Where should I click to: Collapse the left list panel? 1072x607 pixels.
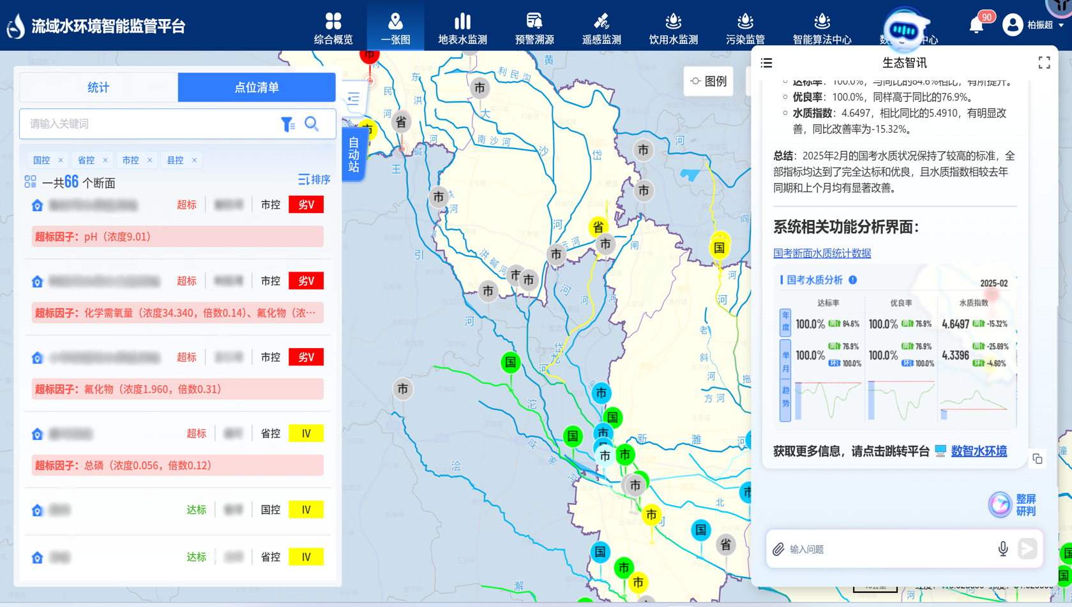[x=353, y=99]
